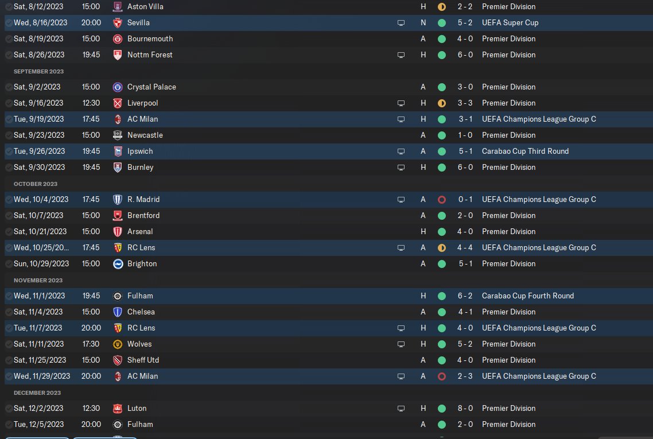Toggle the checkmark beside Sat, 8/19/2023 fixture
Viewport: 653px width, 439px height.
pos(9,39)
